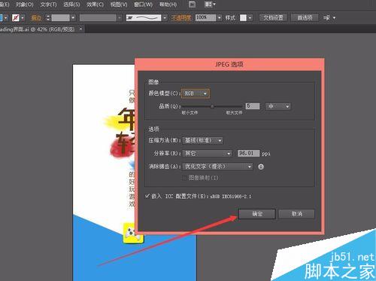Click the opacity 100% input field

(x=205, y=17)
